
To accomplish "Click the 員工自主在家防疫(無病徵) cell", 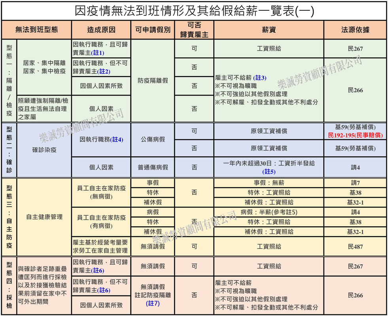I will (101, 192).
